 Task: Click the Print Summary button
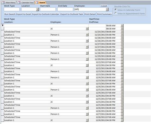(x=104, y=14)
